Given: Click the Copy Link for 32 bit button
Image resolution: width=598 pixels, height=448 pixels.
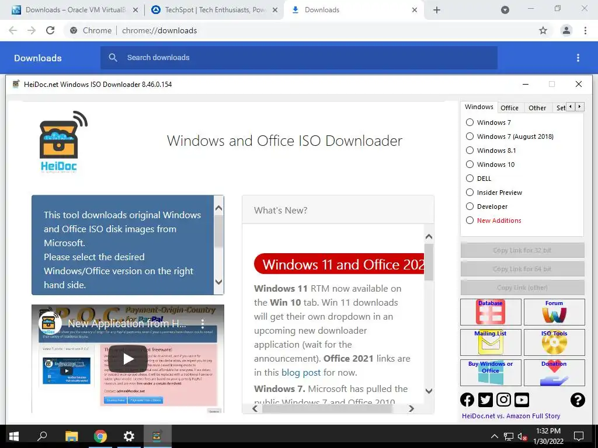Looking at the screenshot, I should point(522,250).
